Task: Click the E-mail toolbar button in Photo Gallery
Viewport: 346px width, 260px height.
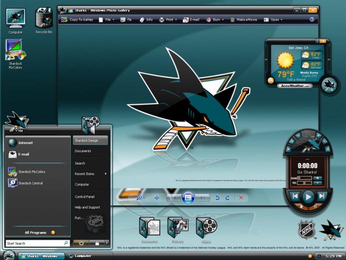Action: coord(191,19)
